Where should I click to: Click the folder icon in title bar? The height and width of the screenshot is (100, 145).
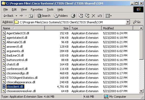[x=3, y=3]
